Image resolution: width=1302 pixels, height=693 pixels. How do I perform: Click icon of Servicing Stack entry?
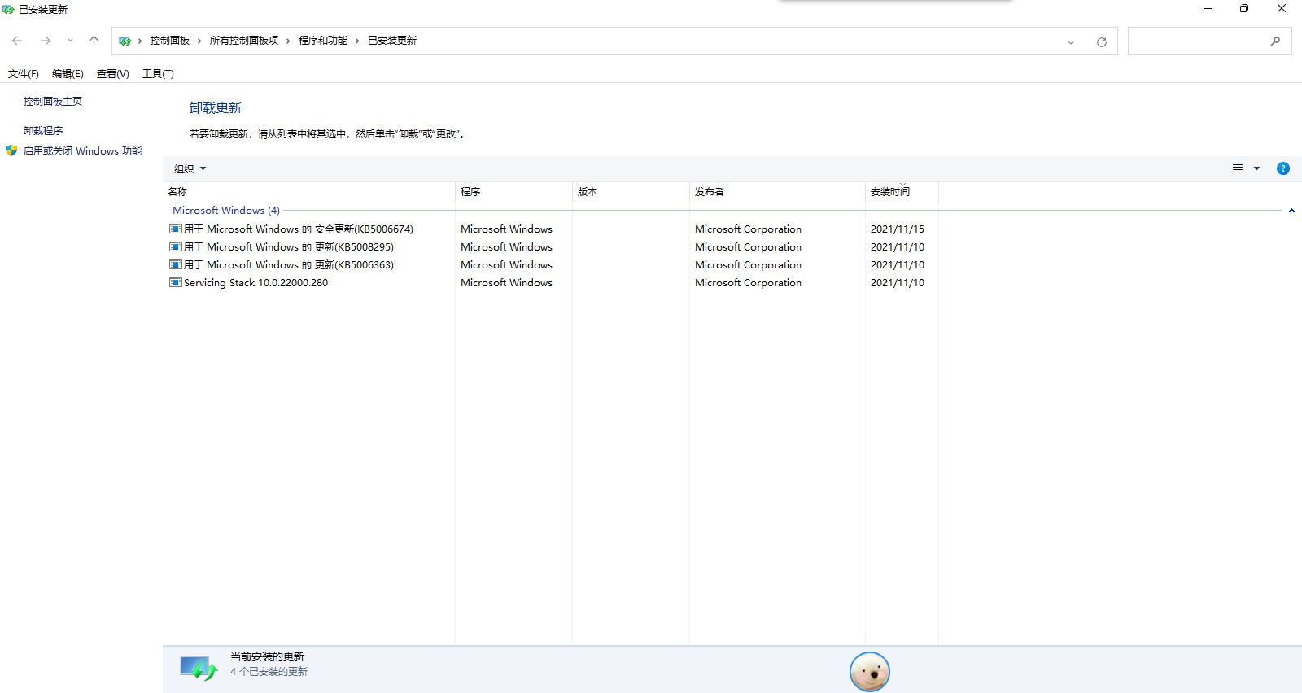[x=175, y=283]
